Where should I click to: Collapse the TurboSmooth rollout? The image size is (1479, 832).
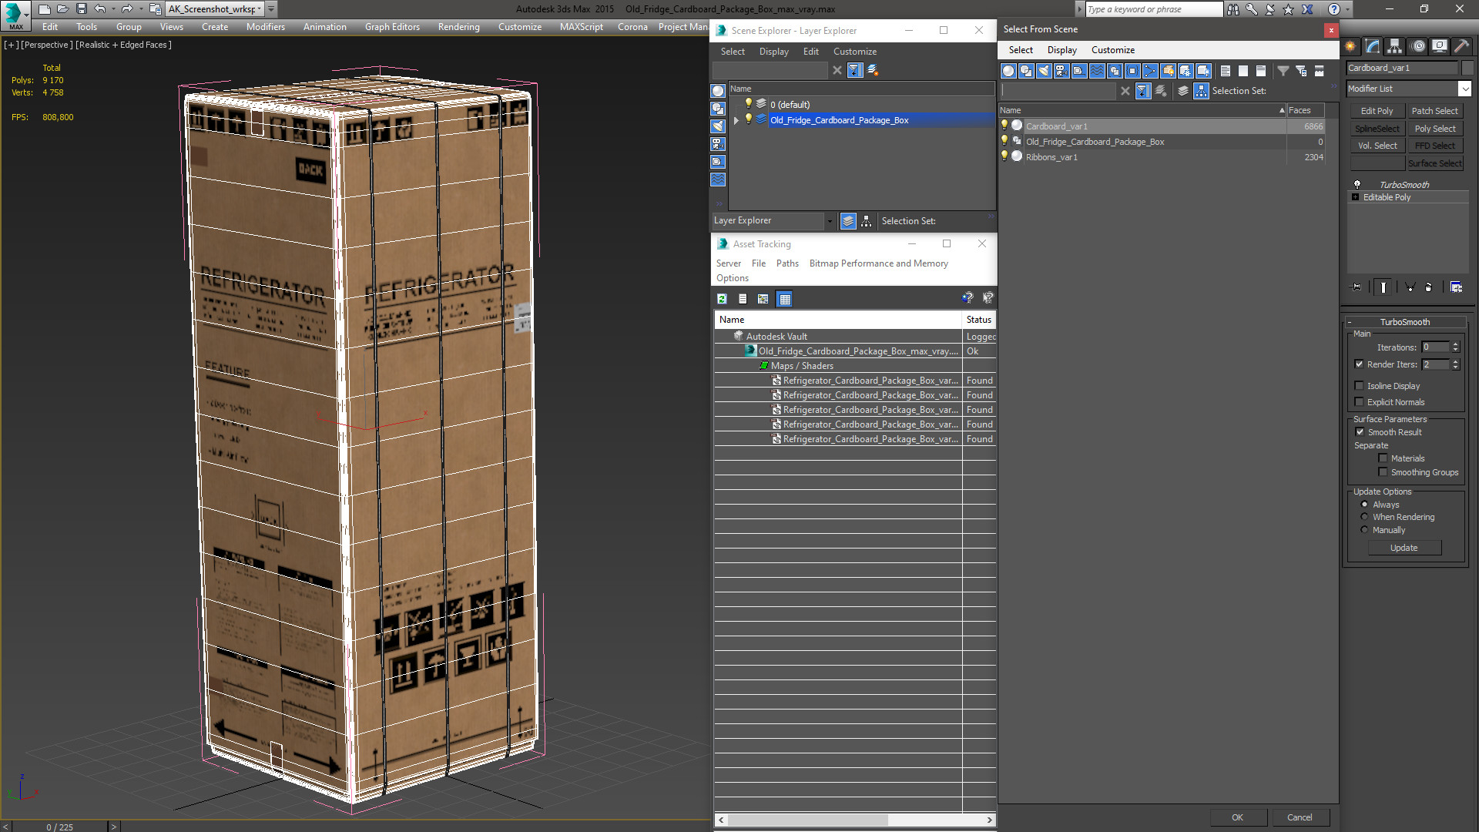click(1350, 322)
